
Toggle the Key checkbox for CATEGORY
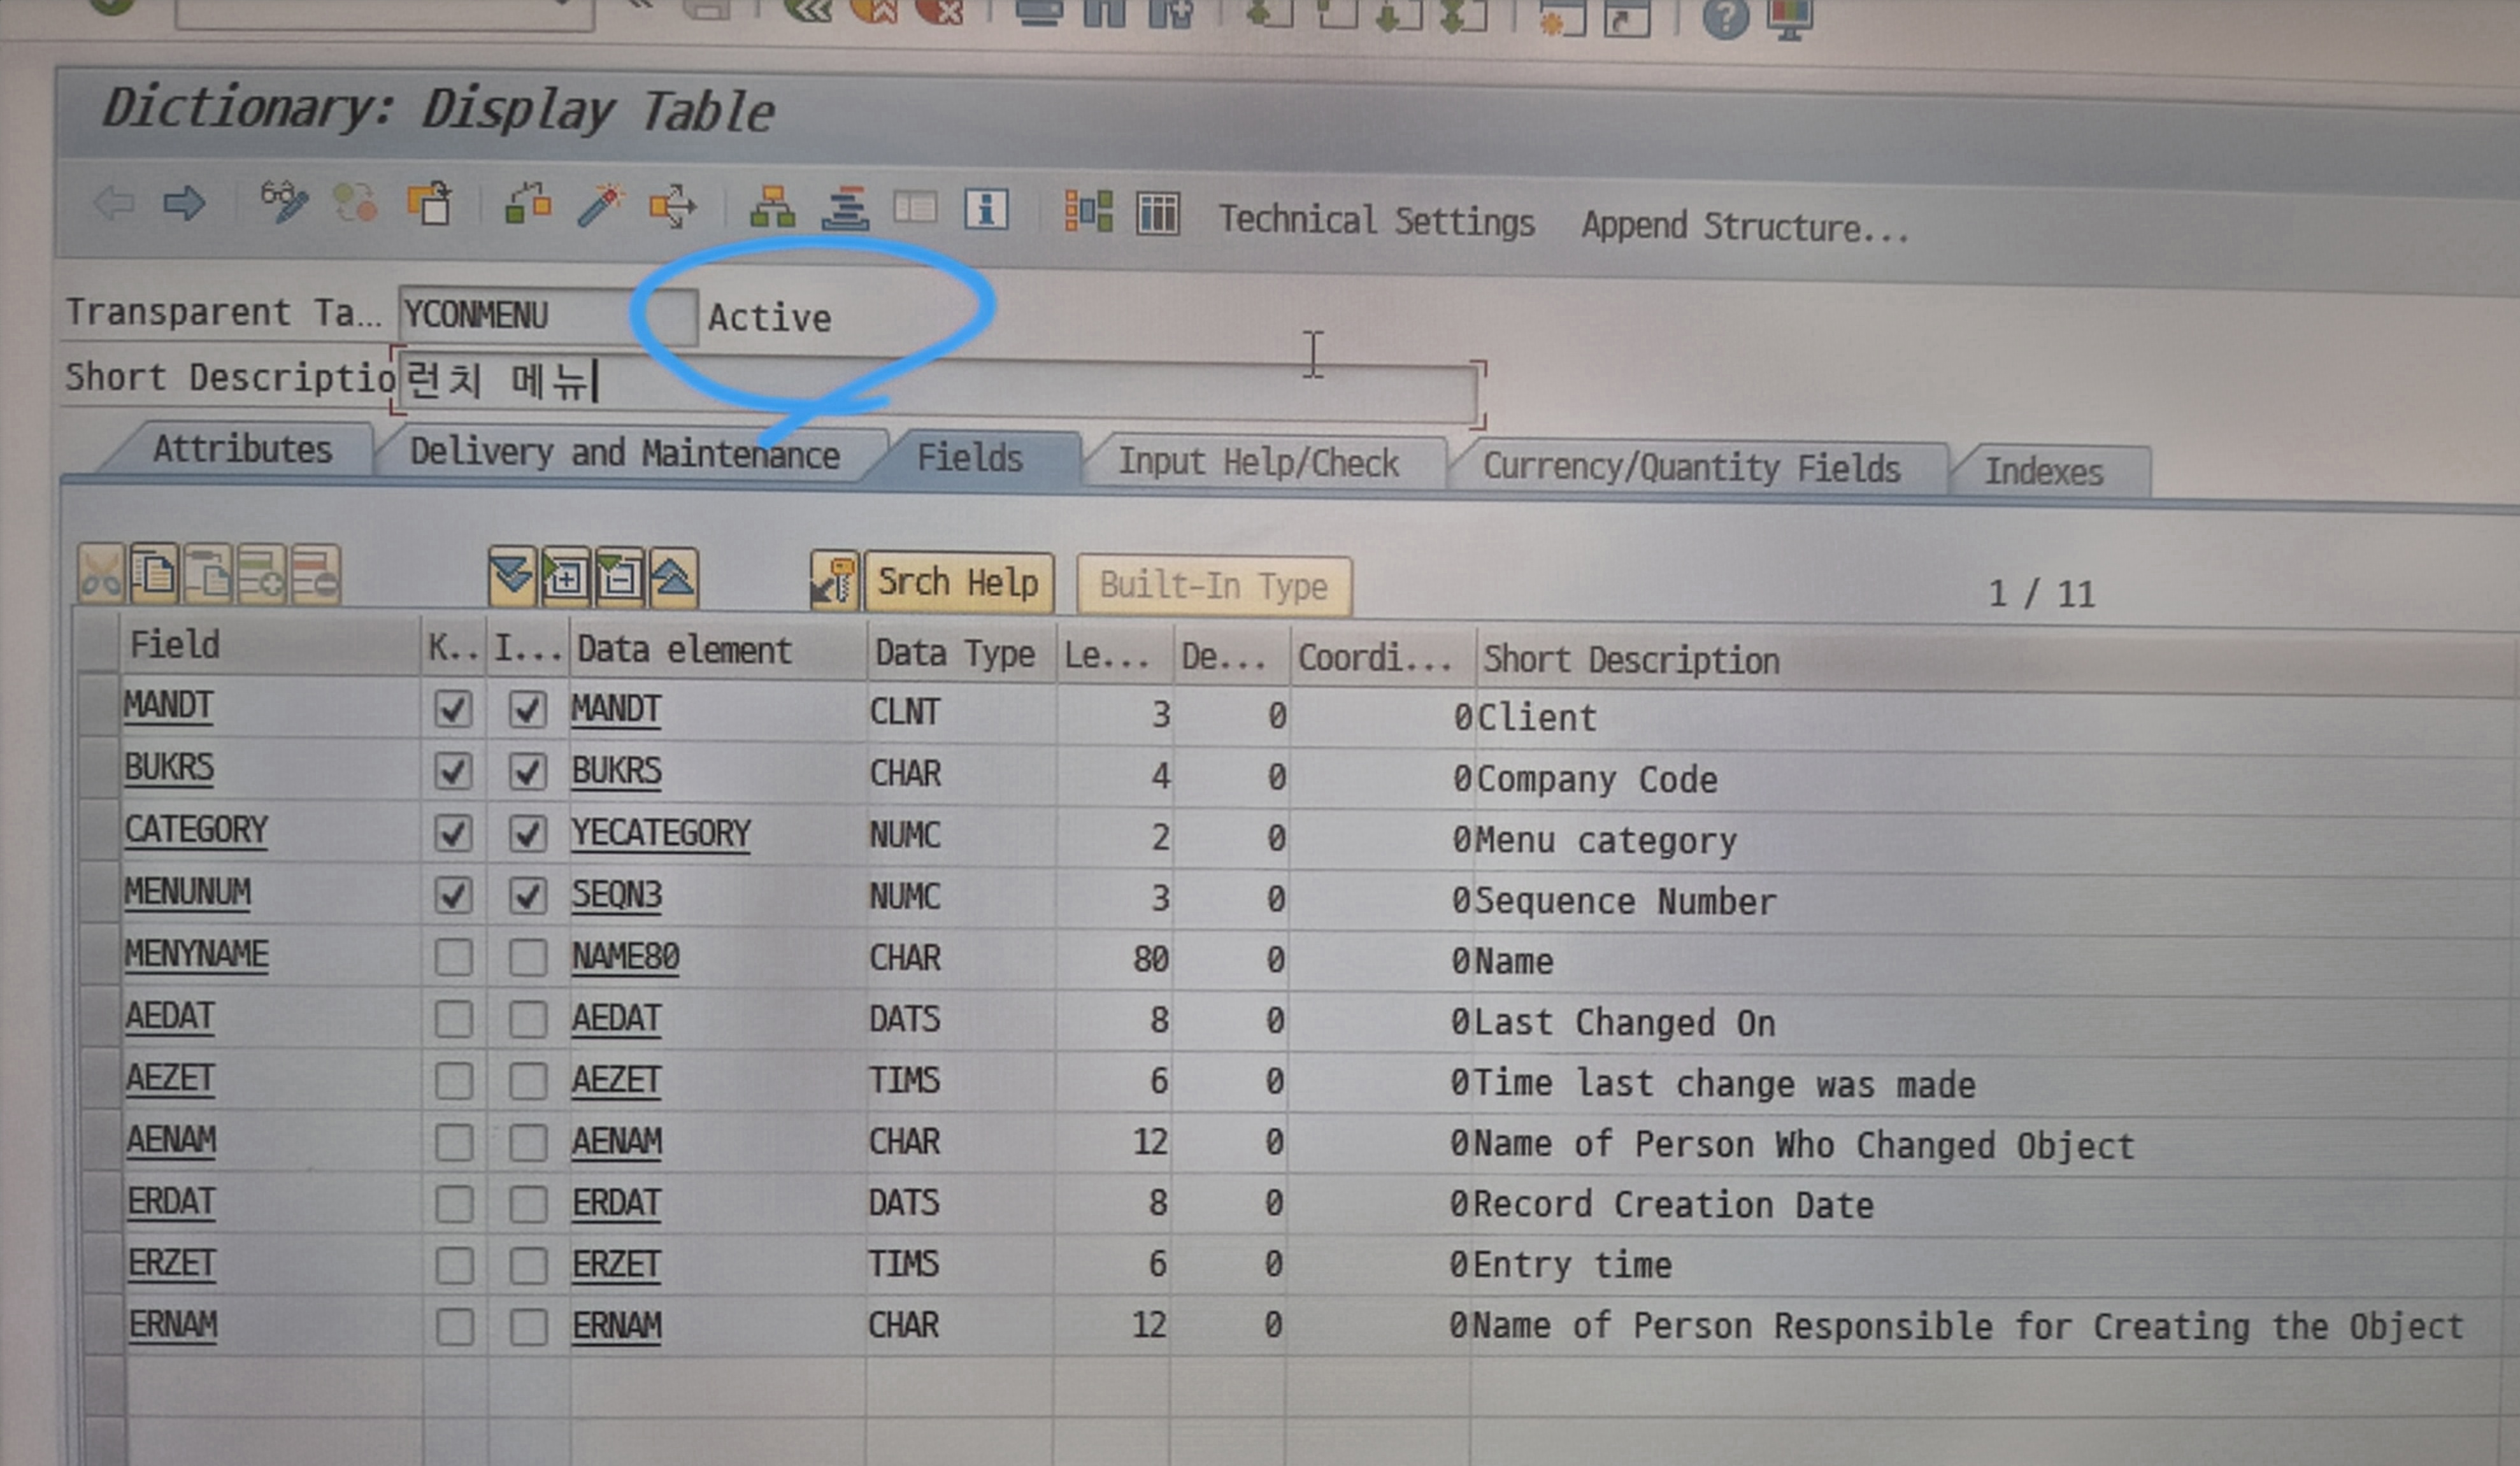point(453,833)
